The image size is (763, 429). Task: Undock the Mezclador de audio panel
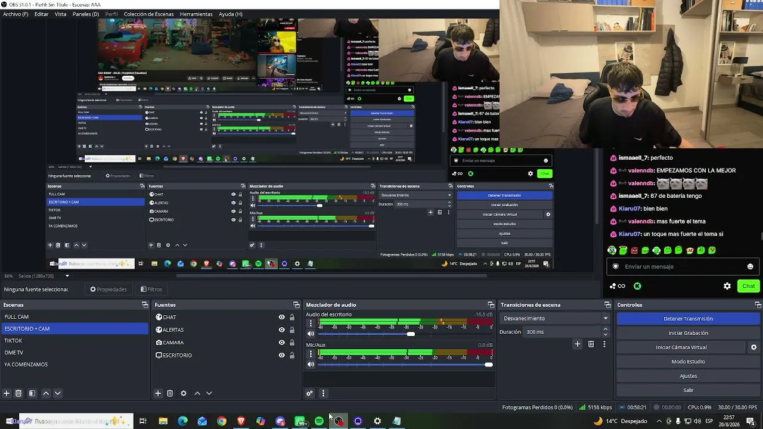click(491, 305)
